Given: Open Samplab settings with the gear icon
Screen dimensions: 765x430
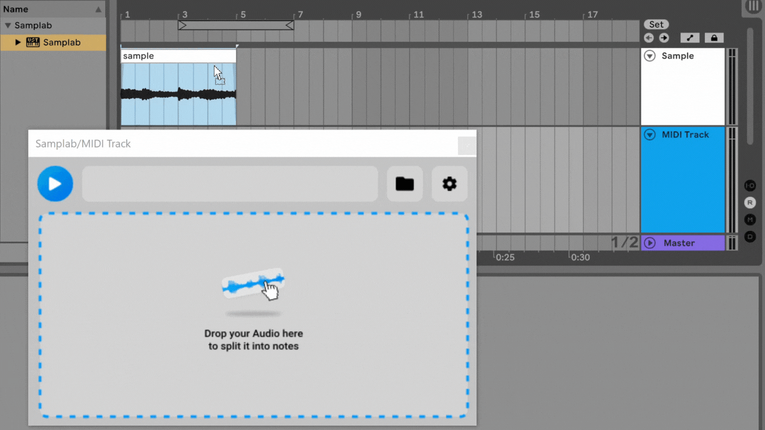Looking at the screenshot, I should click(449, 184).
